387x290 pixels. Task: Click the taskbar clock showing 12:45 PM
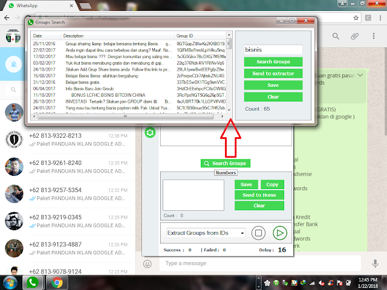click(368, 283)
